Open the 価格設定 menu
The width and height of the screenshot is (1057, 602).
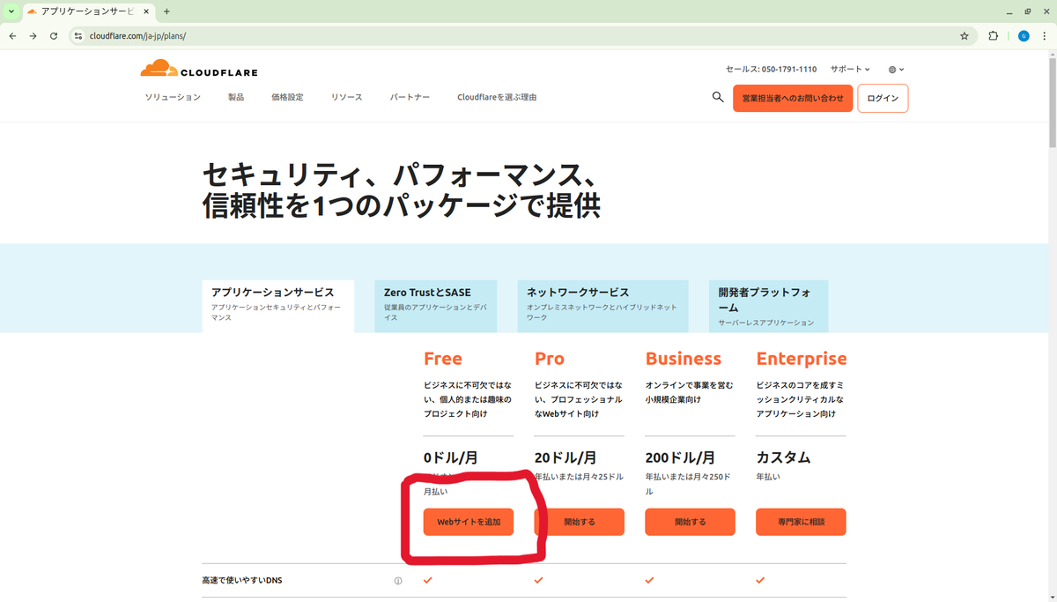click(287, 97)
